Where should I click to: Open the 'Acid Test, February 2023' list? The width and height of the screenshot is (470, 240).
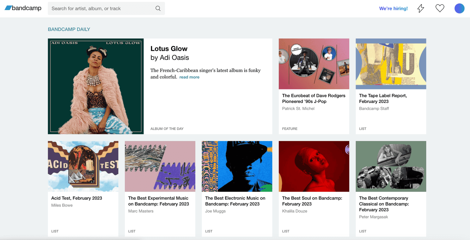click(x=76, y=198)
